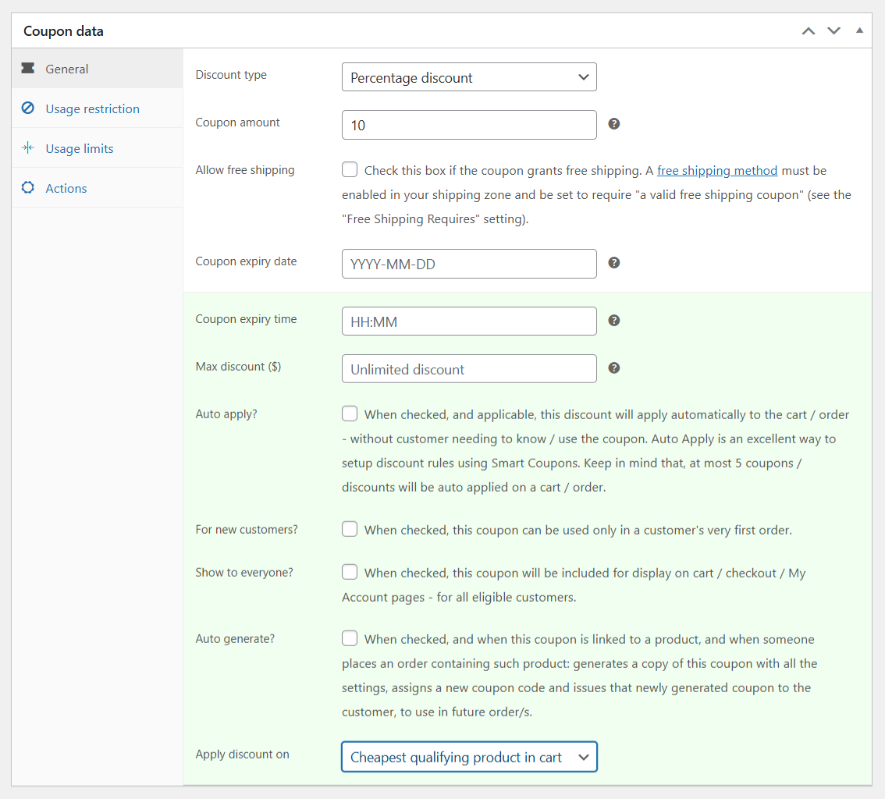Open the Usage limits tab
Viewport: 885px width, 799px height.
point(80,148)
